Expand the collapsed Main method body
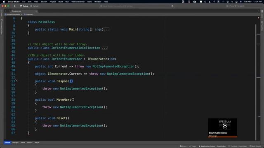Viewport: 264px width, 148px height. 106,30
